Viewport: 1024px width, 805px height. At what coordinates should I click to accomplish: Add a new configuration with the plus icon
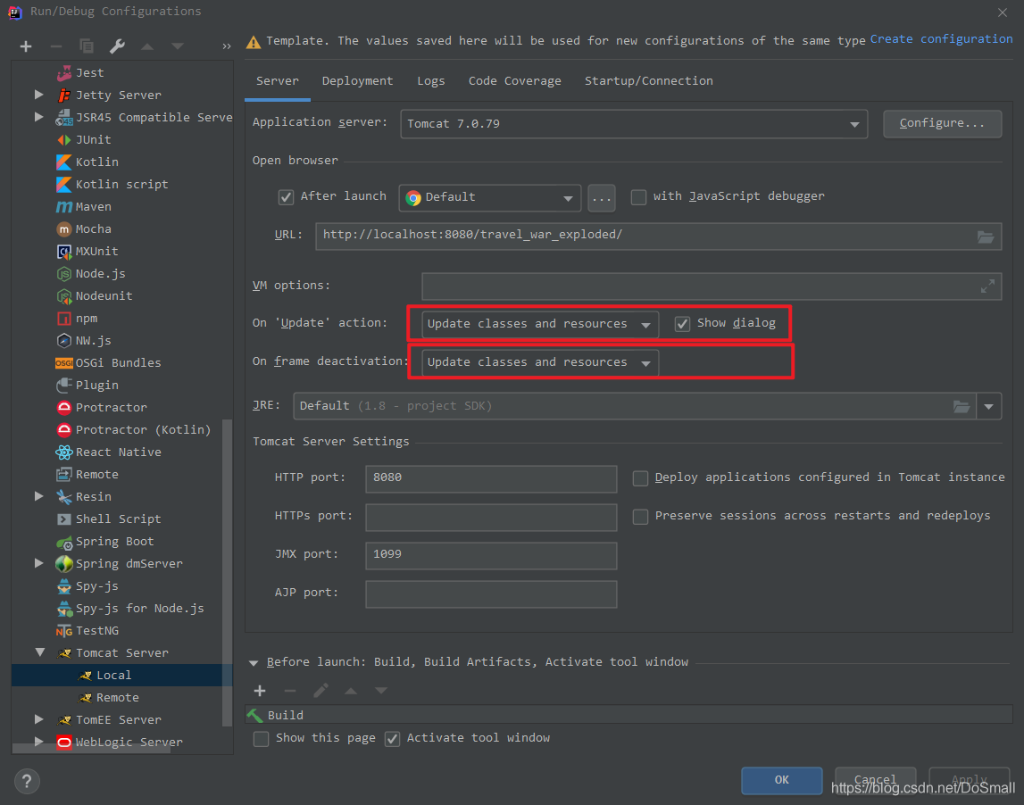[26, 46]
